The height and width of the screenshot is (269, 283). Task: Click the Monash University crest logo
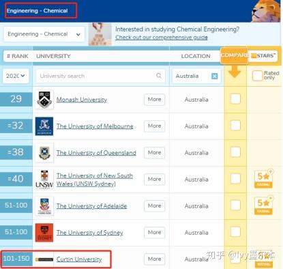pos(44,100)
